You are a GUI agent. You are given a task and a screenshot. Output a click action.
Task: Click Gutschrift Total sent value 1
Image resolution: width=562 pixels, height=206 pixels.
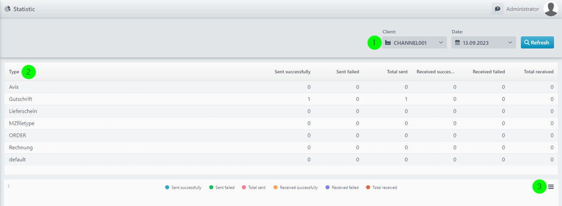click(406, 99)
